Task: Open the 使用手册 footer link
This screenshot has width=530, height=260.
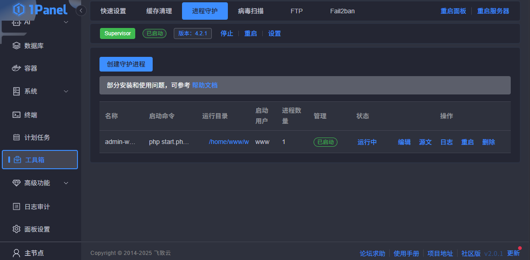Action: 406,253
